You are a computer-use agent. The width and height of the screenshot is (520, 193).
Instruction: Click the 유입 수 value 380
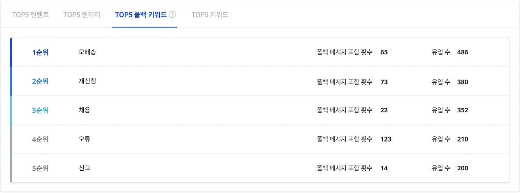click(x=462, y=82)
